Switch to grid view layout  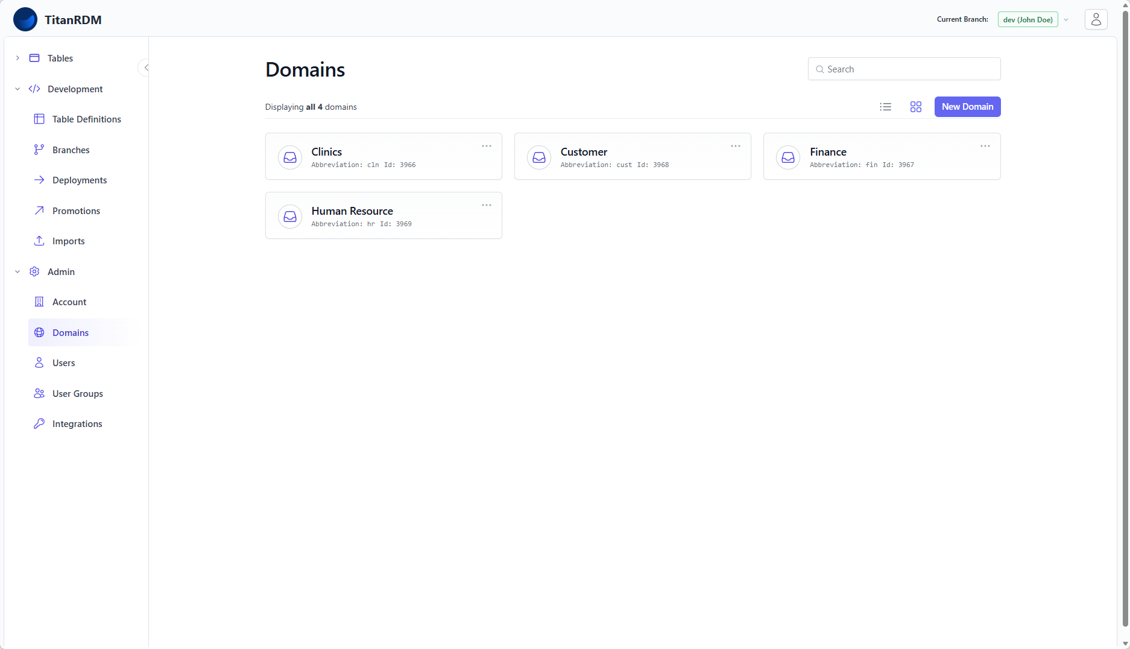point(915,107)
